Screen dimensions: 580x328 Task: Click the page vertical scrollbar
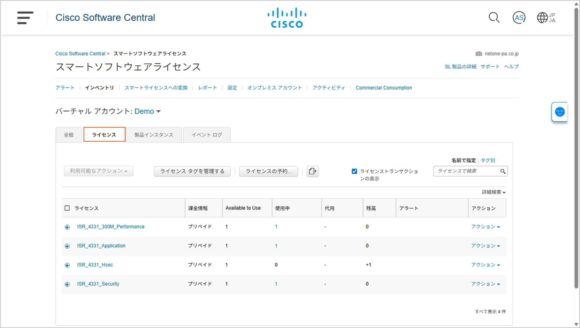576,145
